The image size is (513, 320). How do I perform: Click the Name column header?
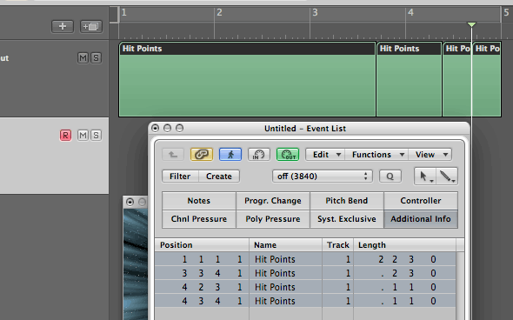click(285, 245)
